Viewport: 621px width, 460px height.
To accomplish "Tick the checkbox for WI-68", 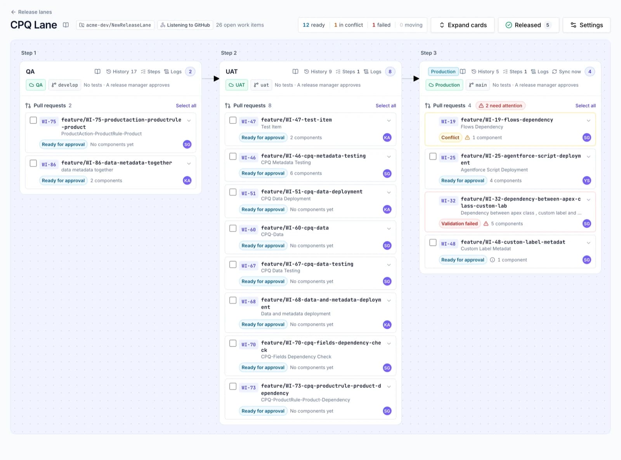I will coord(233,300).
